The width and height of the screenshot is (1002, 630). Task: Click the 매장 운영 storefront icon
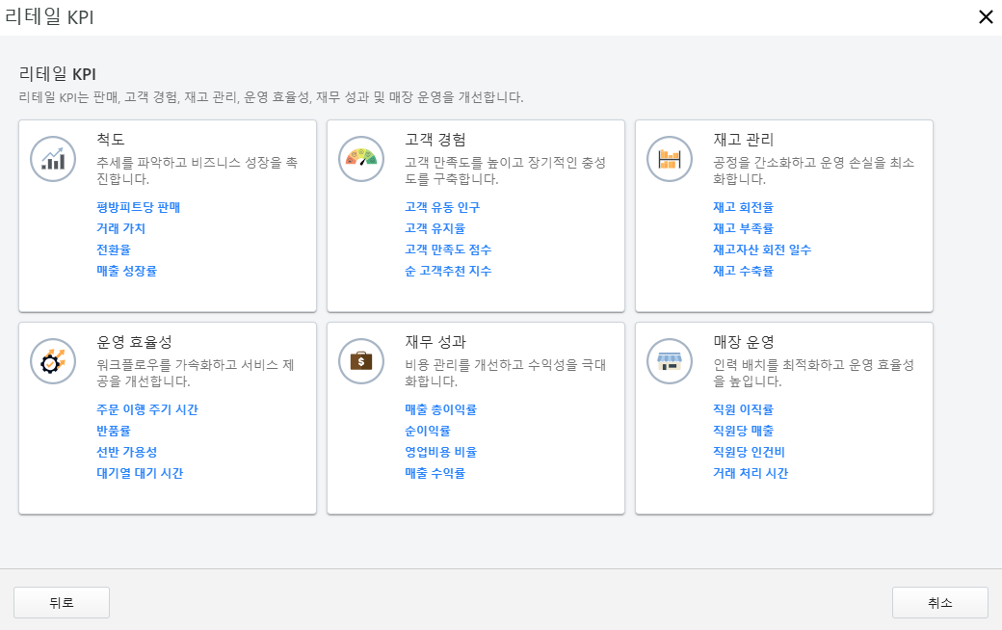669,361
